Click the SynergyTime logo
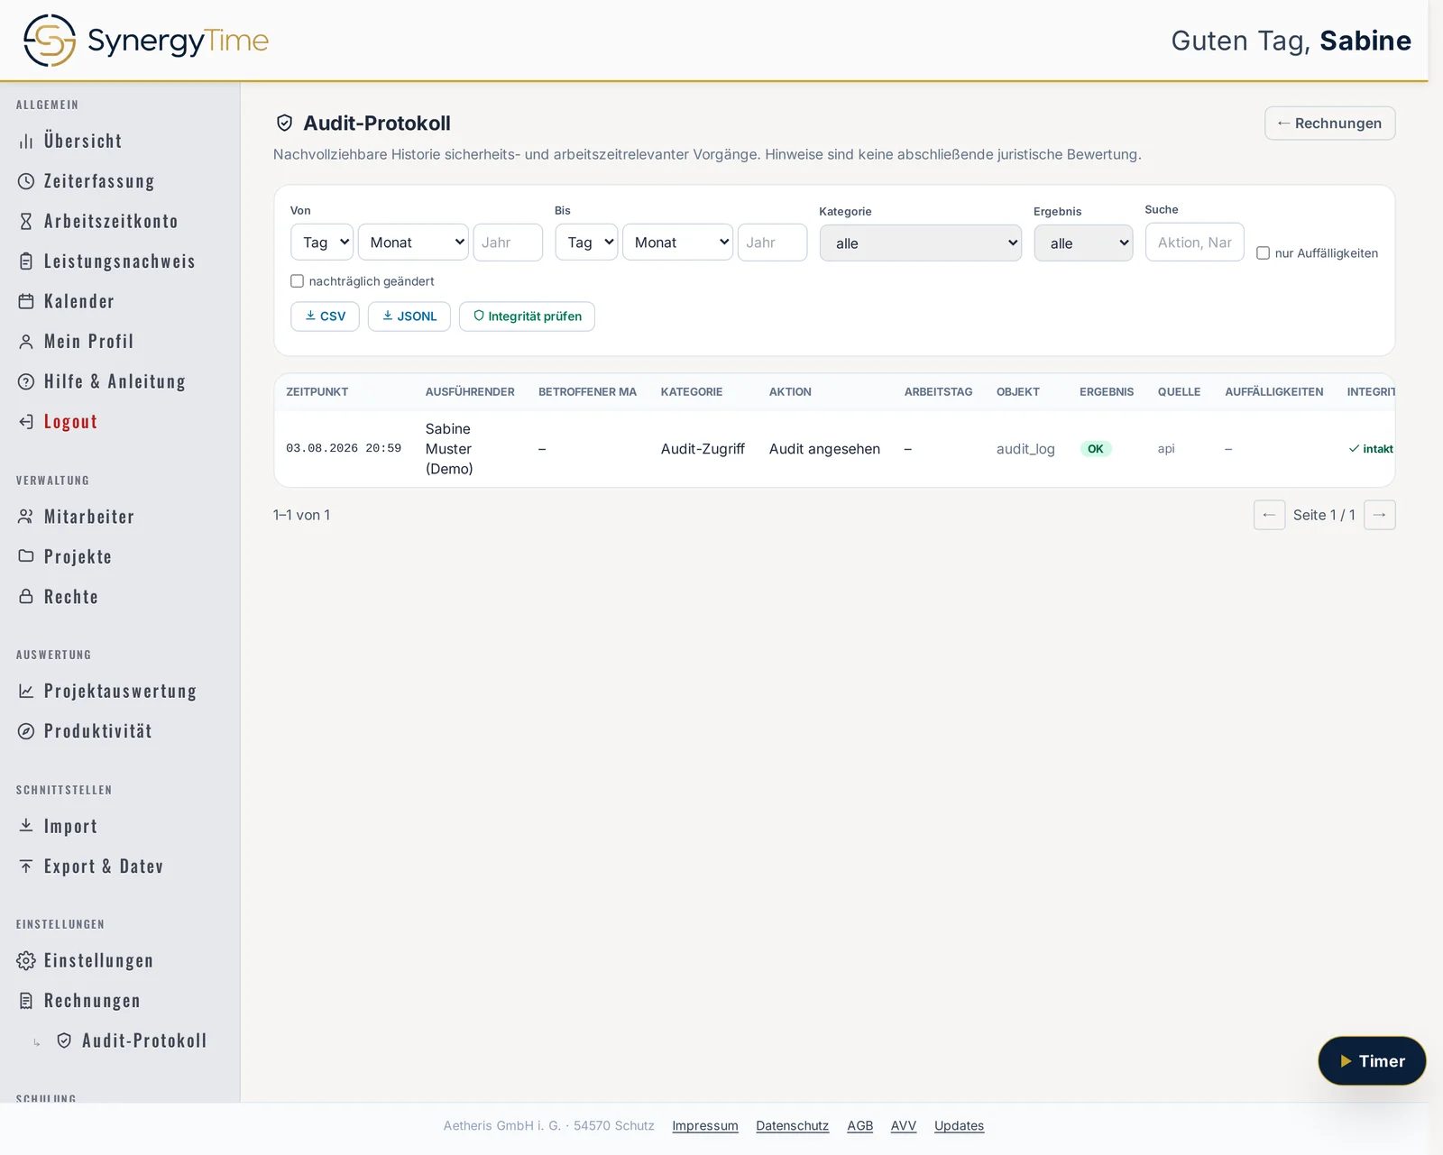The width and height of the screenshot is (1443, 1155). (x=146, y=41)
